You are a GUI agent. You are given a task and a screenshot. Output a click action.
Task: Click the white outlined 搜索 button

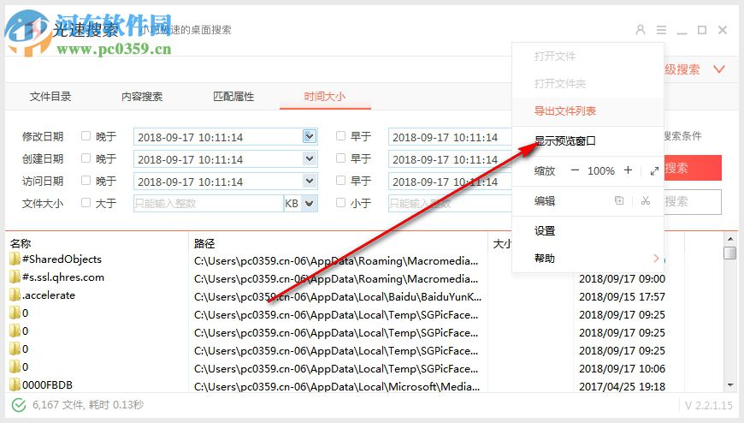pos(693,201)
